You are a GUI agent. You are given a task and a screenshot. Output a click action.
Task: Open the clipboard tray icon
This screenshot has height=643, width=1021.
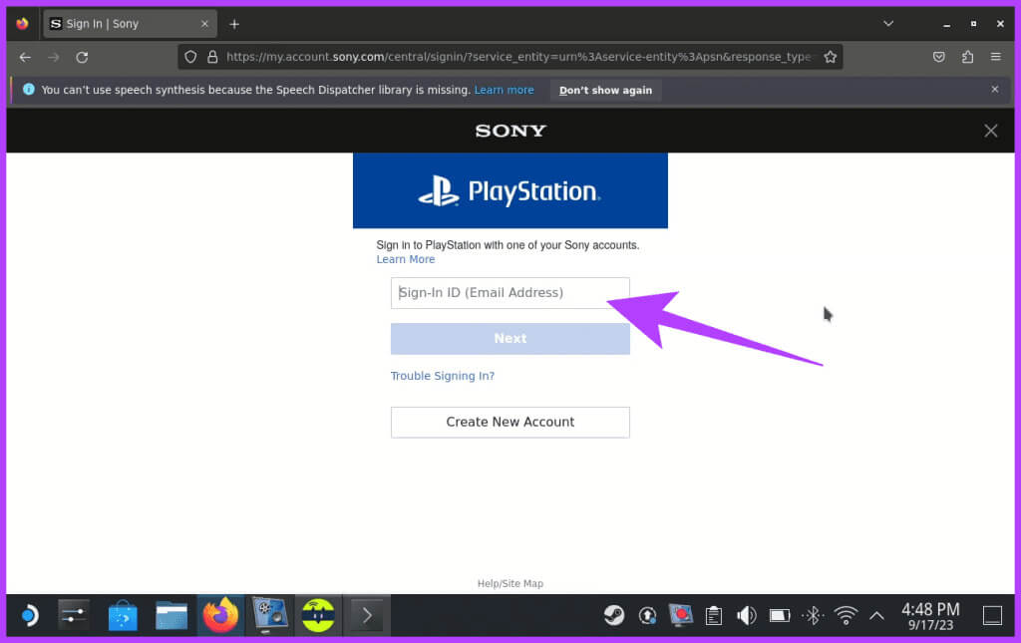[x=714, y=615]
